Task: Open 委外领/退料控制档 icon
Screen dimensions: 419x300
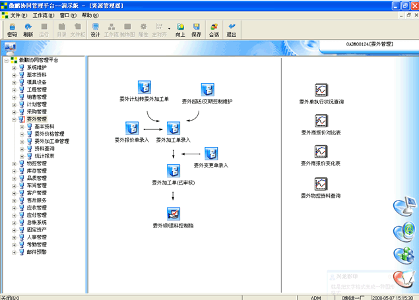Action: tap(174, 214)
